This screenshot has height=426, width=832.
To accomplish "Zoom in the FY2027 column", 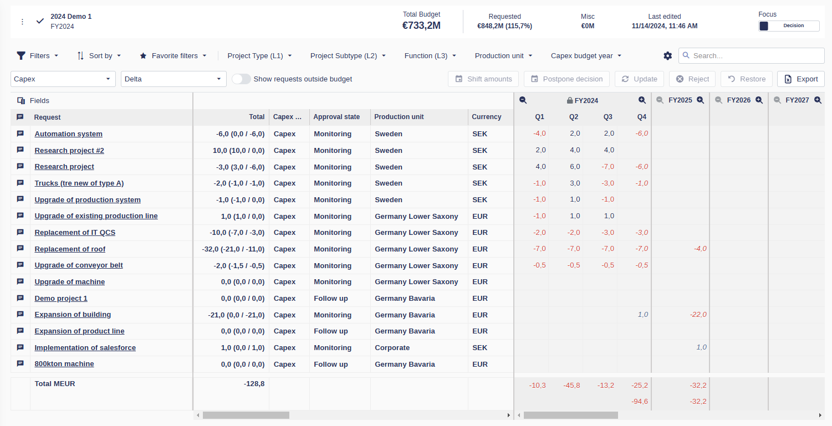I will (818, 100).
